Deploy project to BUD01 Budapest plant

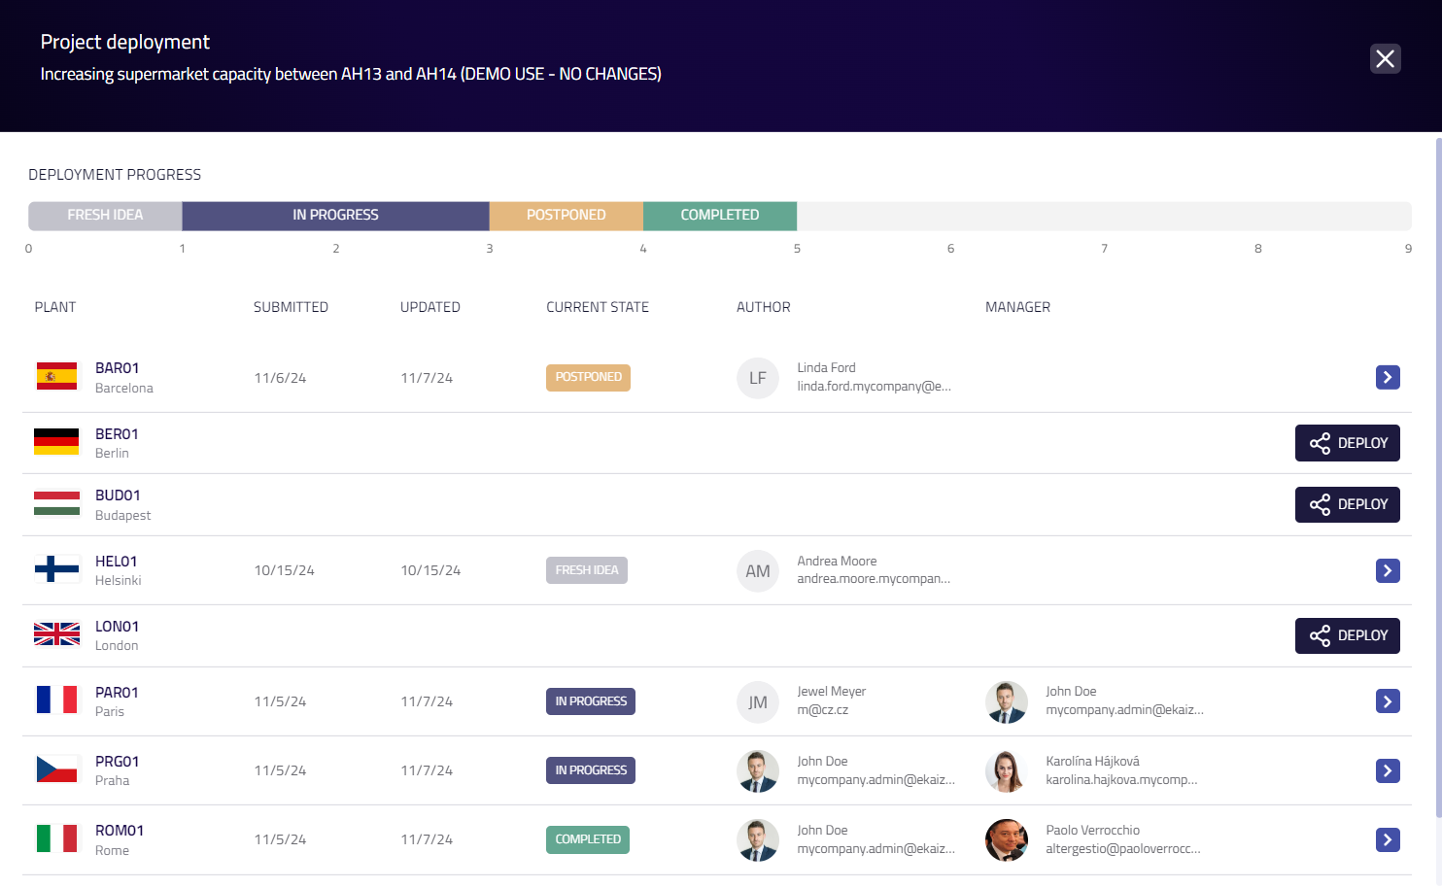click(x=1347, y=504)
